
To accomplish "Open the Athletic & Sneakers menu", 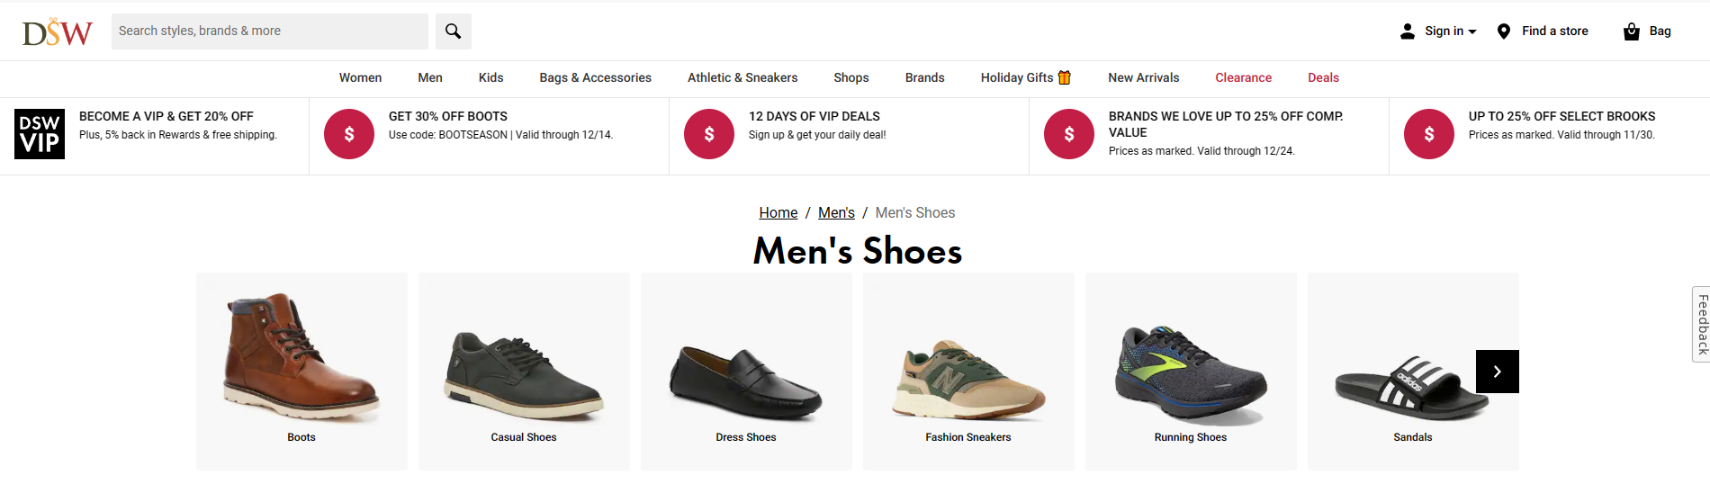I will point(742,78).
